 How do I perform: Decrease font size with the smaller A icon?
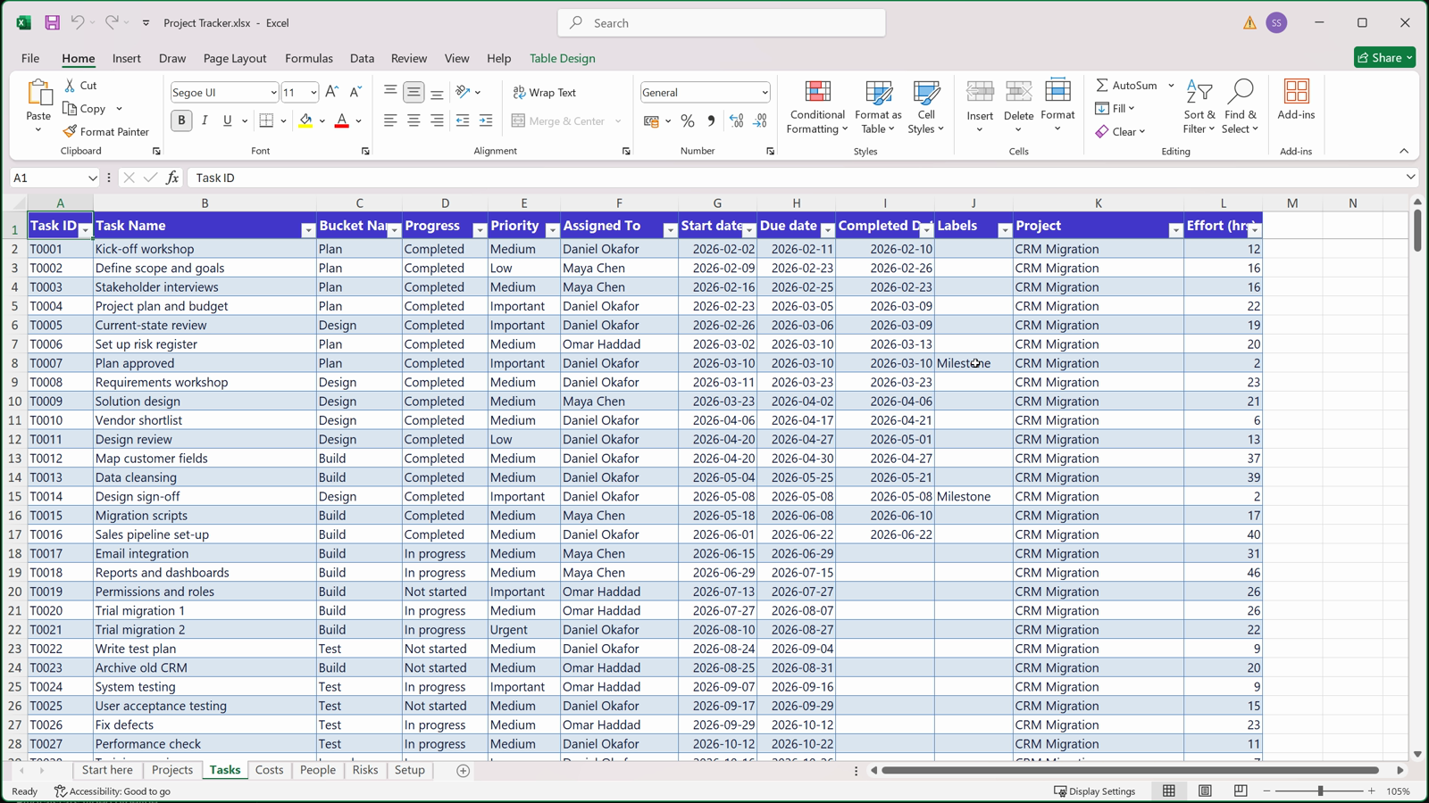point(355,92)
